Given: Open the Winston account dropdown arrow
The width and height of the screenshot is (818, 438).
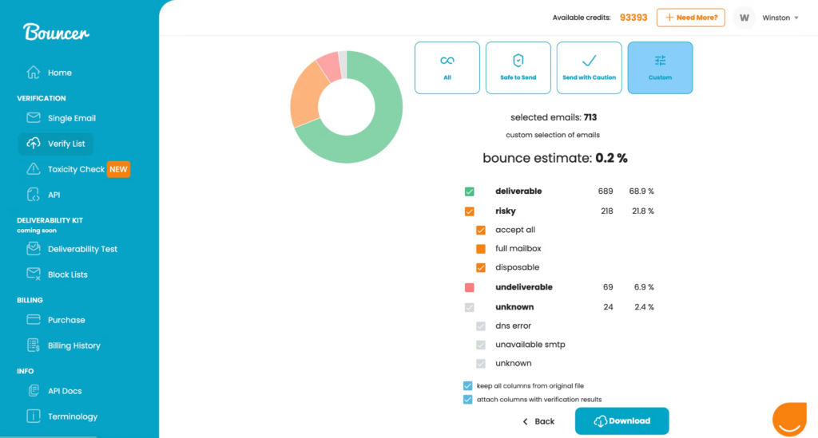Looking at the screenshot, I should click(796, 18).
